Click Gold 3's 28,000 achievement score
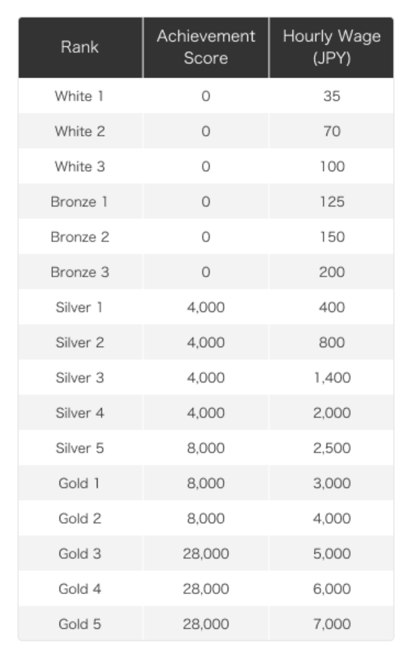This screenshot has height=661, width=412. coord(206,554)
